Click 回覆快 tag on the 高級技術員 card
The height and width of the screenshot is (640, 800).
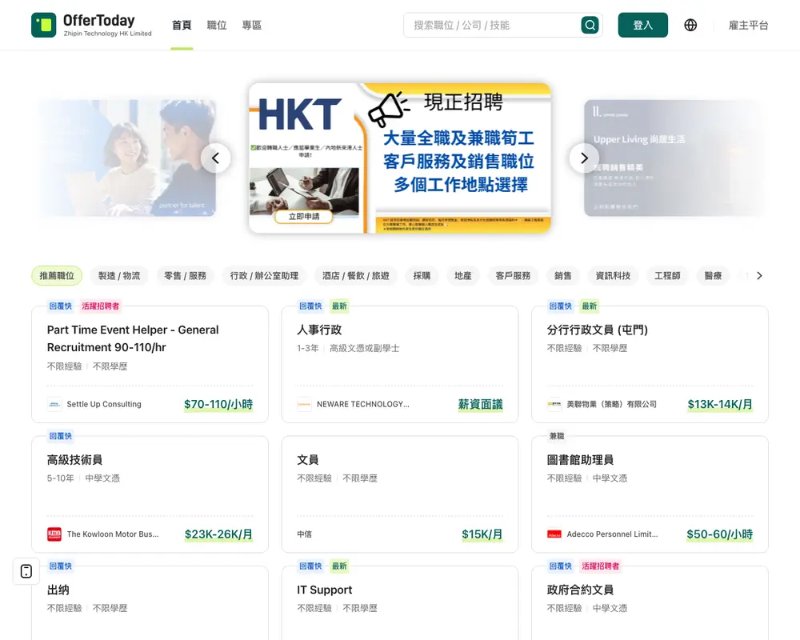point(60,436)
